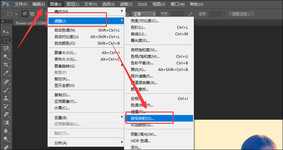Select the Lasso tool

pos(6,48)
